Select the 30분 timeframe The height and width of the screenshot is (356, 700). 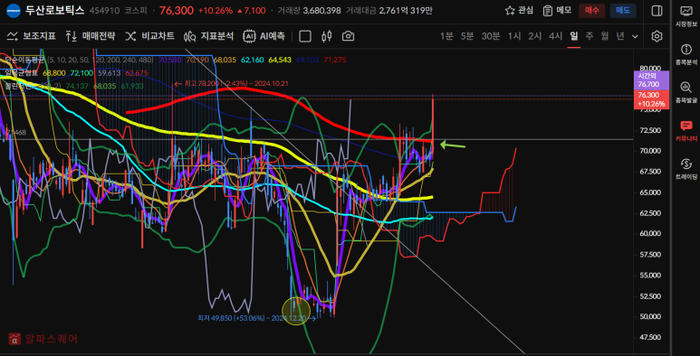point(491,36)
